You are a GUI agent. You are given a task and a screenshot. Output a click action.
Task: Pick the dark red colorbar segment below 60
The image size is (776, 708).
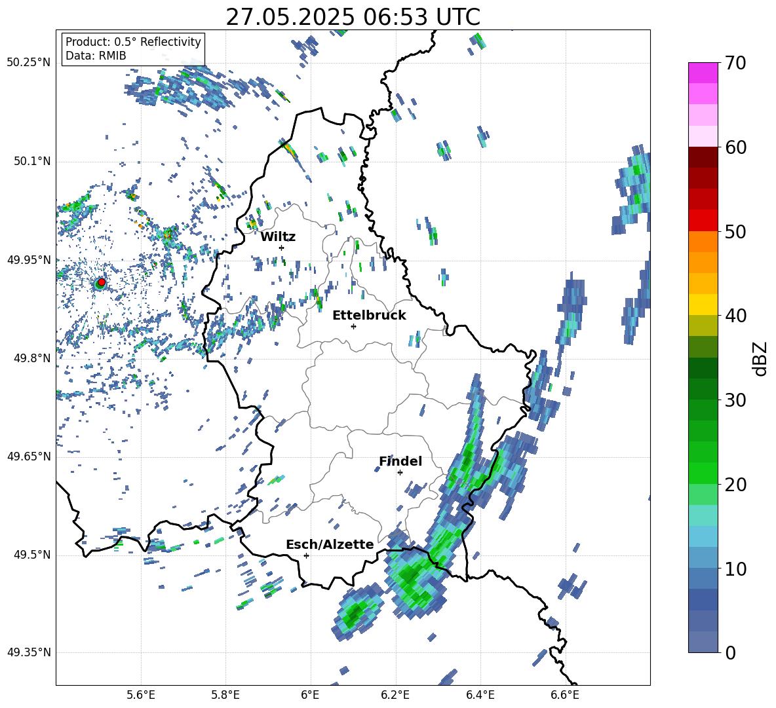tap(703, 157)
